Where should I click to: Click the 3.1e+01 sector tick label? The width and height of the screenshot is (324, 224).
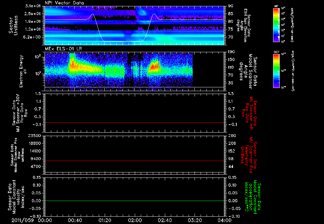(x=33, y=6)
